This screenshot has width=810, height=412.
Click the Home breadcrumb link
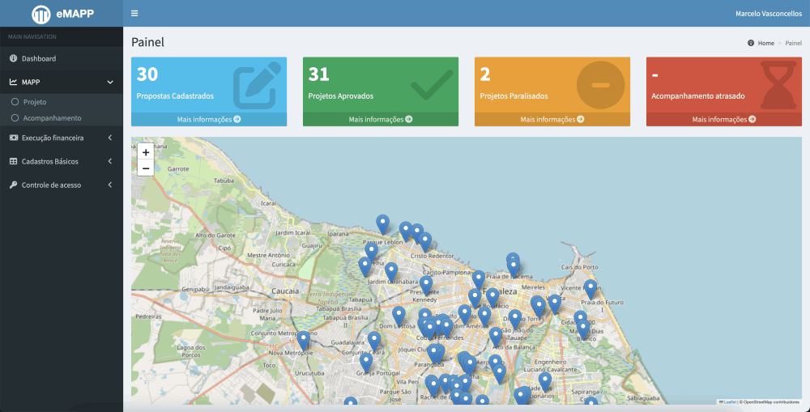tap(765, 43)
